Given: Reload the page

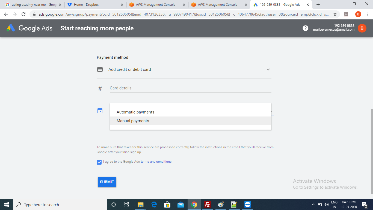Looking at the screenshot, I should 23,14.
